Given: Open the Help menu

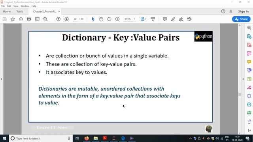Looking at the screenshot, I should tap(34, 6).
